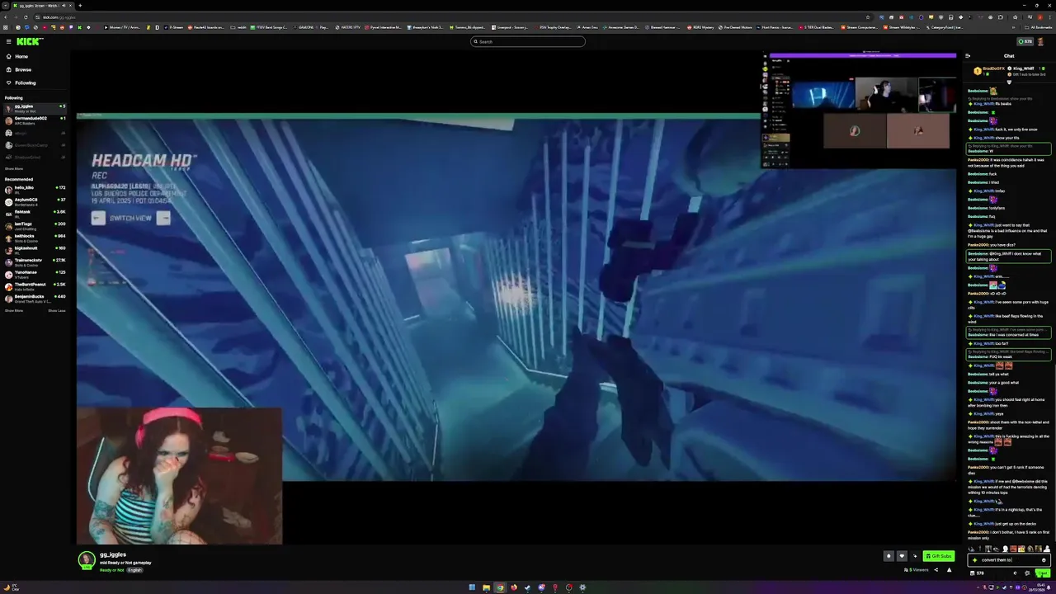Open TheBurntPeanut recommended channel
This screenshot has height=594, width=1056.
(x=35, y=285)
